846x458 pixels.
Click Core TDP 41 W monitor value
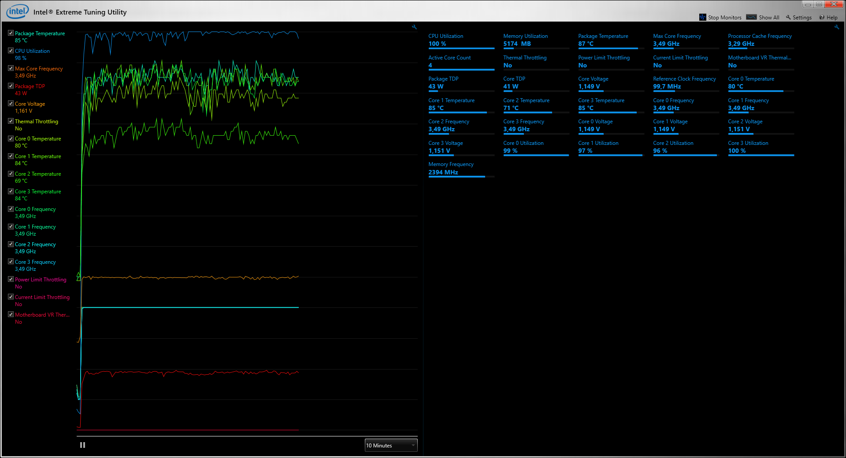[511, 86]
